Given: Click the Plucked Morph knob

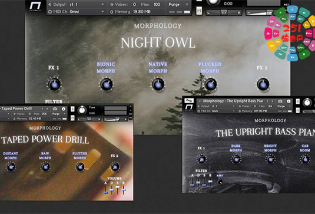Looking at the screenshot, I should [x=211, y=84].
